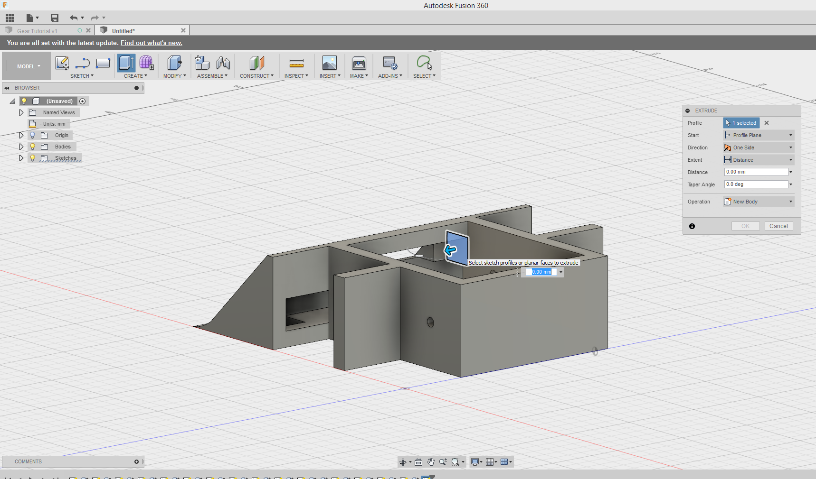Click the Pan hand icon

pyautogui.click(x=431, y=462)
